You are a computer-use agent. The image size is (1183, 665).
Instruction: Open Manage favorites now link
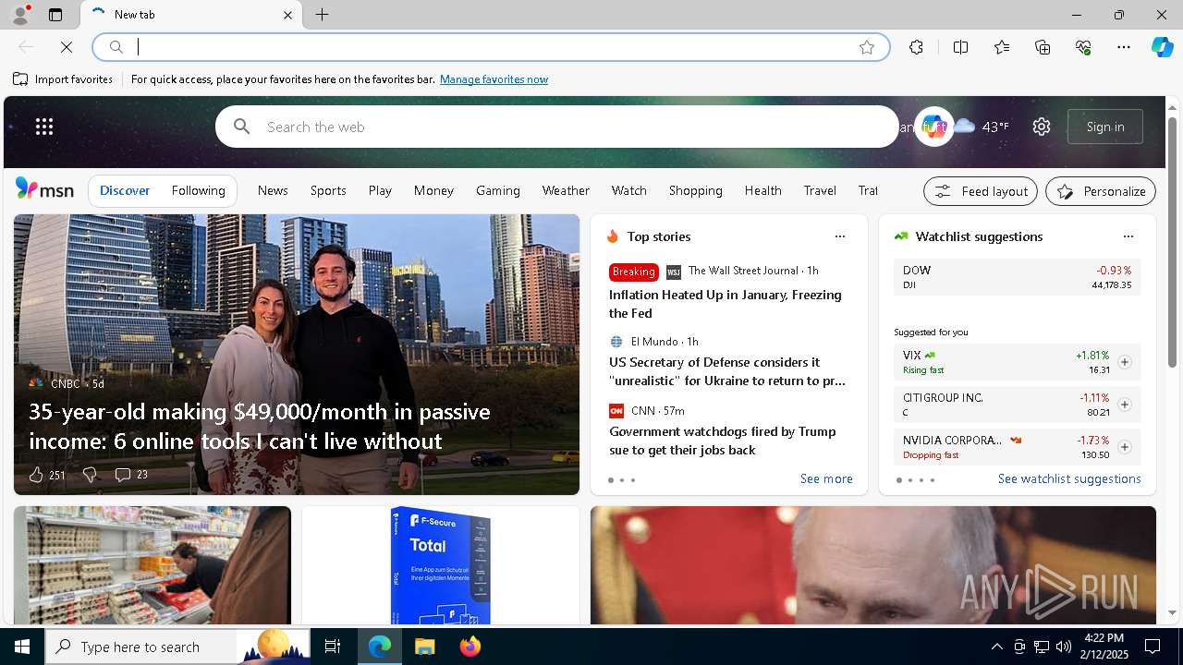(x=494, y=79)
